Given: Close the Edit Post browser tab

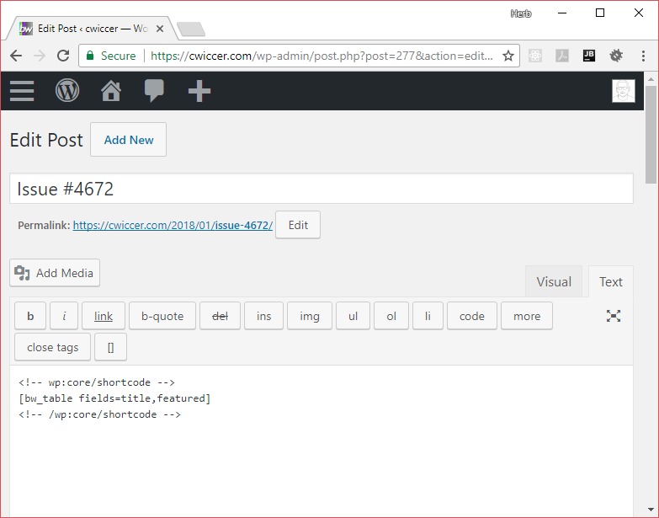Looking at the screenshot, I should coord(160,29).
